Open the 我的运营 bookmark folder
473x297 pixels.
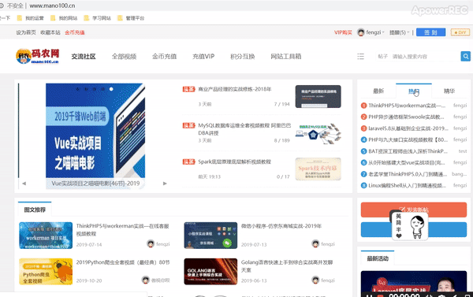pos(31,18)
